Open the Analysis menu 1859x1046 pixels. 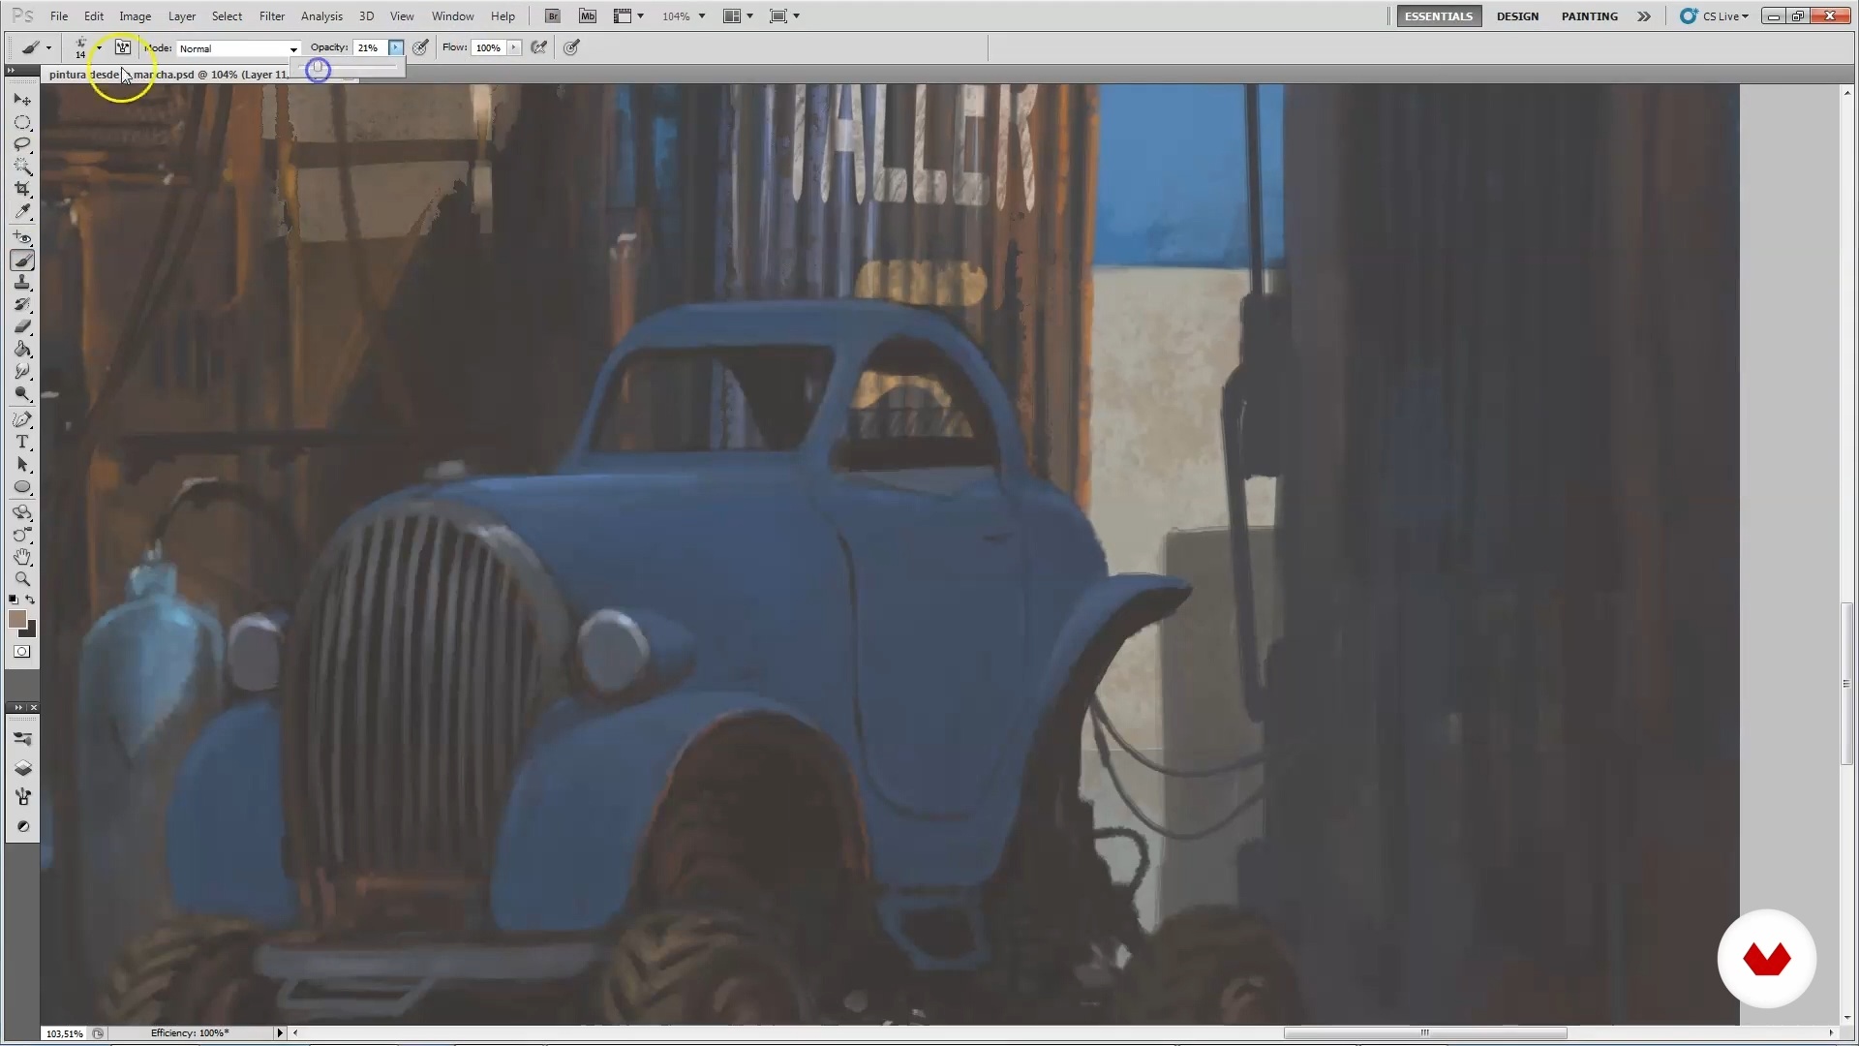point(321,16)
